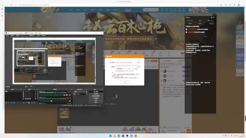Move scene down using the down arrow

(14, 103)
